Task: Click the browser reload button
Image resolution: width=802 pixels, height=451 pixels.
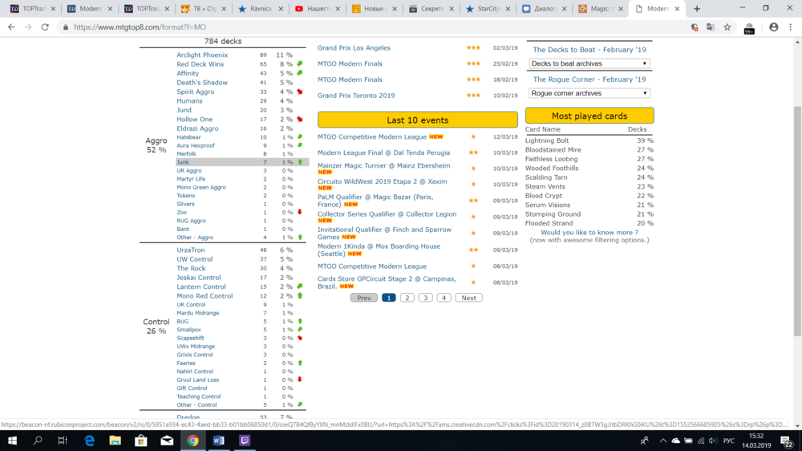Action: coord(46,26)
